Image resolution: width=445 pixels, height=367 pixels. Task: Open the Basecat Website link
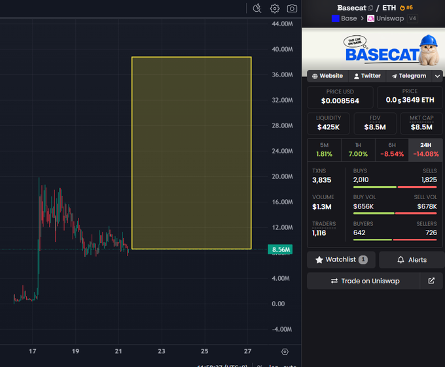coord(327,76)
